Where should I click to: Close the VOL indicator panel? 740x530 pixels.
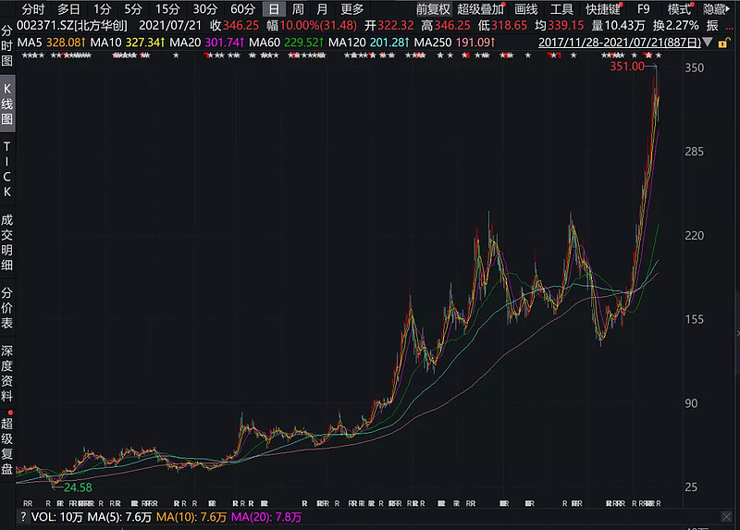726,517
